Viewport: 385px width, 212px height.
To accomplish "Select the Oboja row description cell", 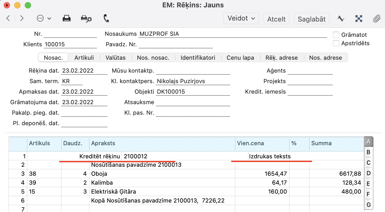I will [162, 174].
